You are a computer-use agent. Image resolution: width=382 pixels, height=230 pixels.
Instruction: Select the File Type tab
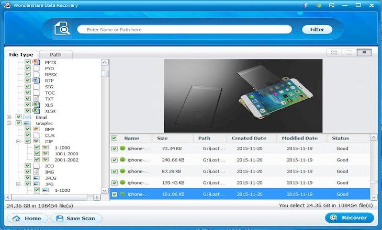21,54
